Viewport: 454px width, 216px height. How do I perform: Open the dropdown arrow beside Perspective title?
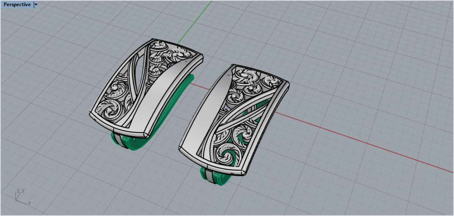point(36,5)
